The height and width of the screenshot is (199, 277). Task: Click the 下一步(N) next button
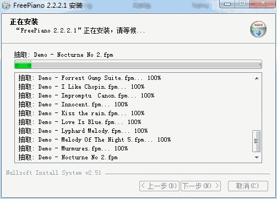tap(201, 186)
